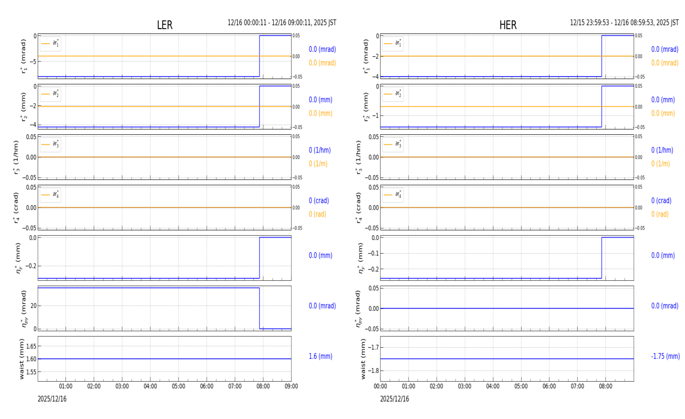The image size is (685, 419).
Task: Click the 1.6 (mm) LER waist value
Action: 320,356
